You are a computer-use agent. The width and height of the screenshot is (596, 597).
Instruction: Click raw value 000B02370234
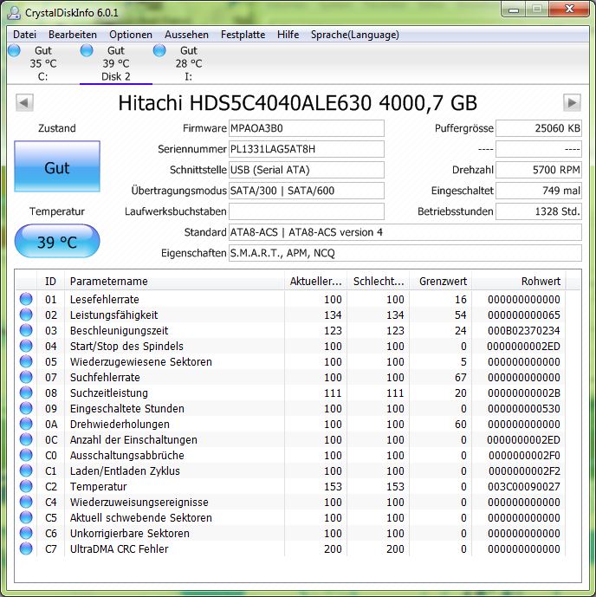[524, 330]
